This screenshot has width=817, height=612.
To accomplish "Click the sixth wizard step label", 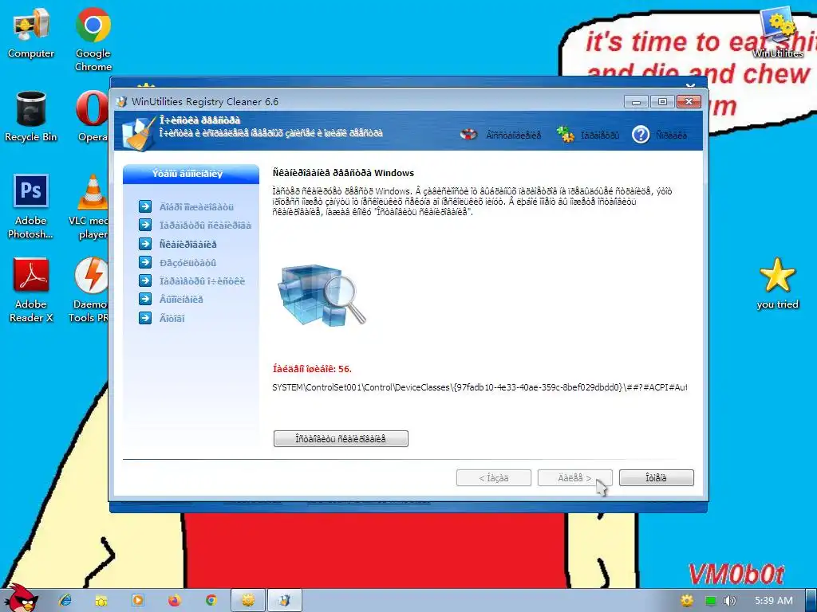I will coord(181,300).
